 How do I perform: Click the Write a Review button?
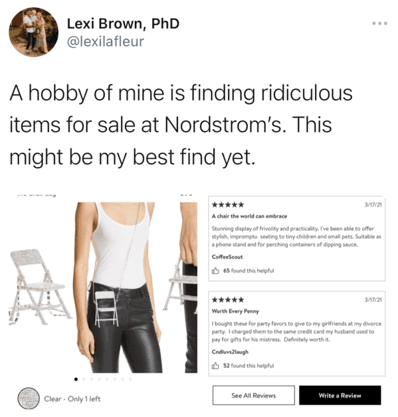tap(340, 396)
